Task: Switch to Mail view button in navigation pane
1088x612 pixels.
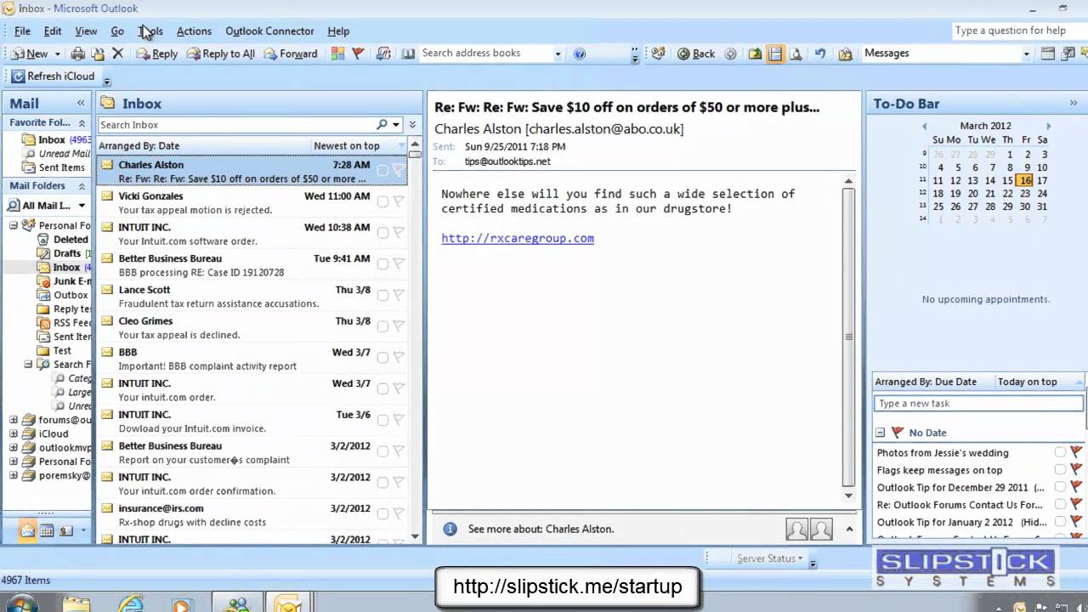Action: 28,530
